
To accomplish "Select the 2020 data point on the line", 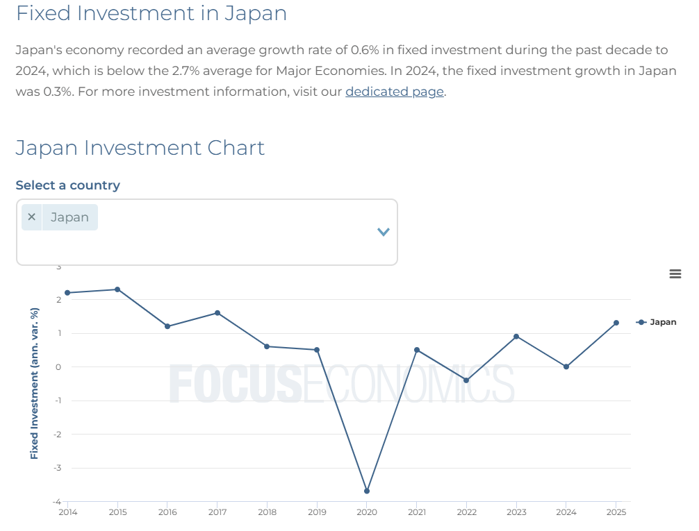I will [x=367, y=489].
